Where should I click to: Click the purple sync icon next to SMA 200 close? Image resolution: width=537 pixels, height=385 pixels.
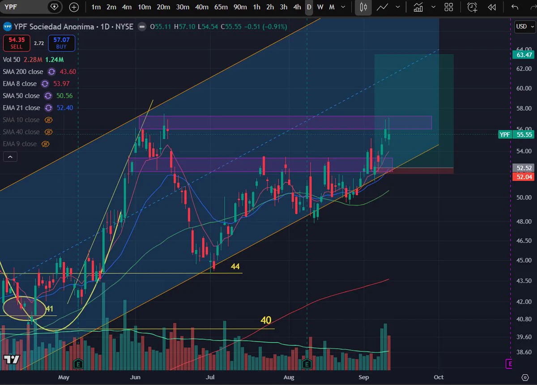click(51, 72)
